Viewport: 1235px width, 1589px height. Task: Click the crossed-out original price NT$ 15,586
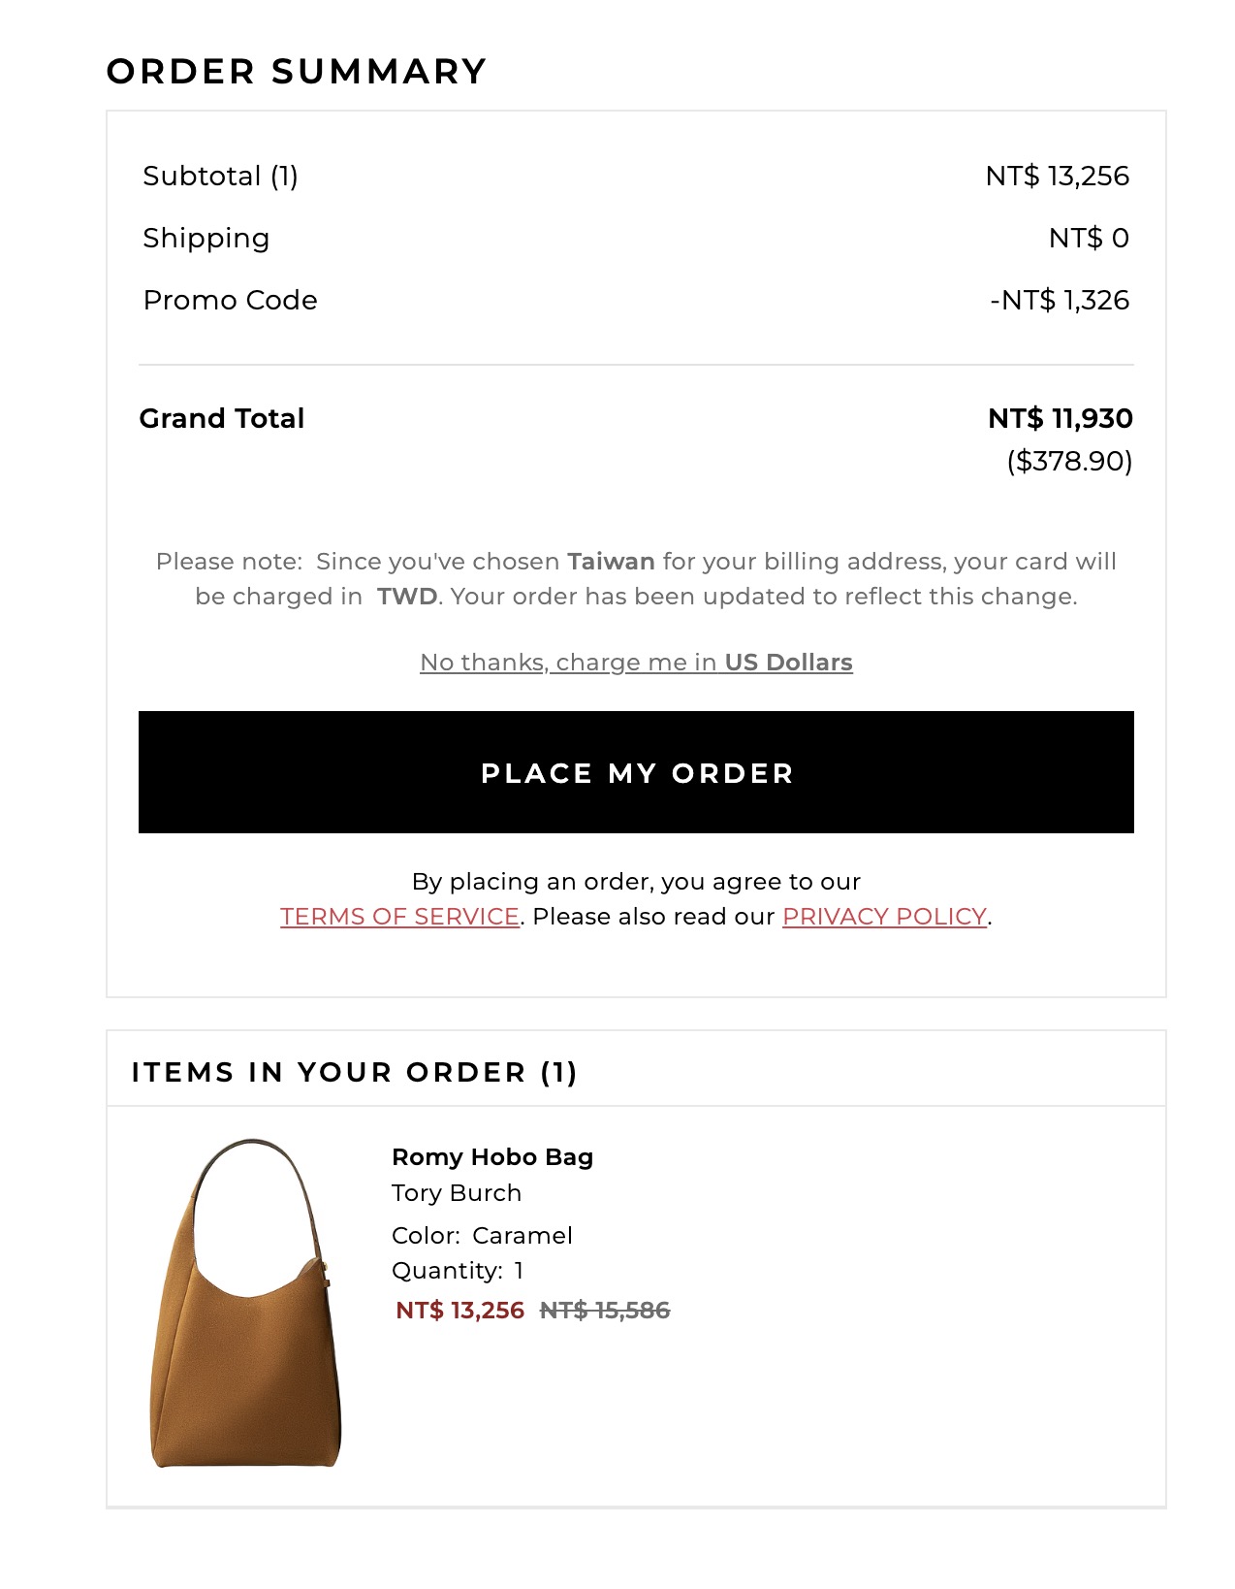tap(605, 1310)
